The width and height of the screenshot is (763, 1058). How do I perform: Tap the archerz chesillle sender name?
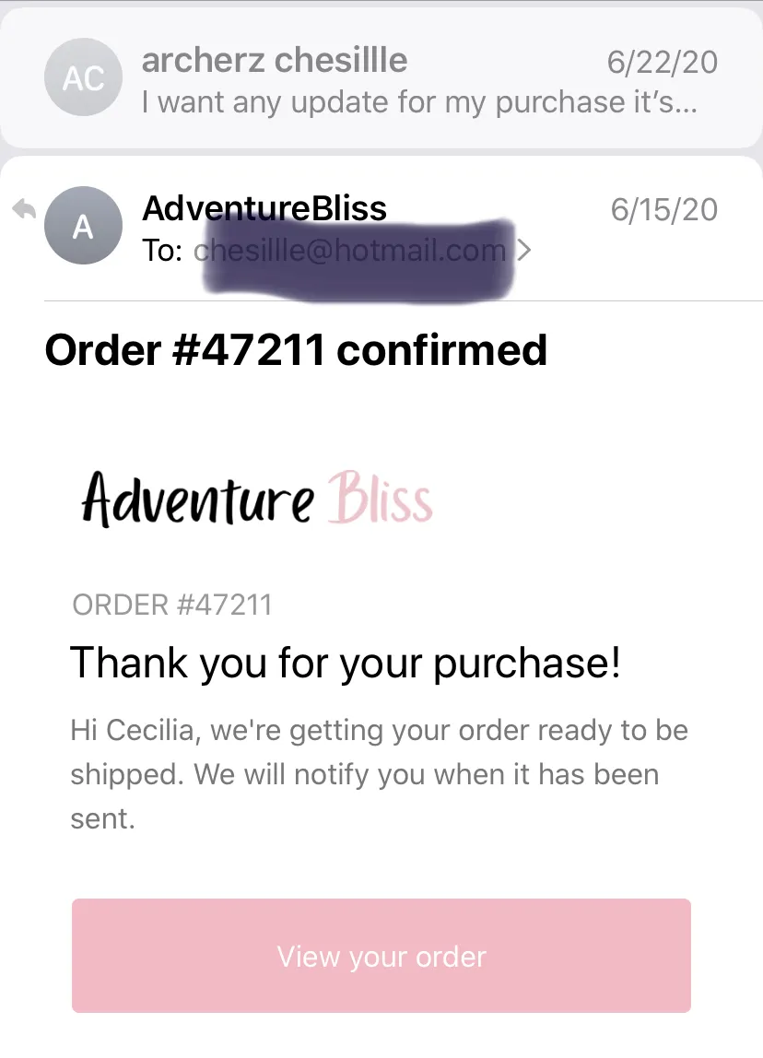click(275, 60)
